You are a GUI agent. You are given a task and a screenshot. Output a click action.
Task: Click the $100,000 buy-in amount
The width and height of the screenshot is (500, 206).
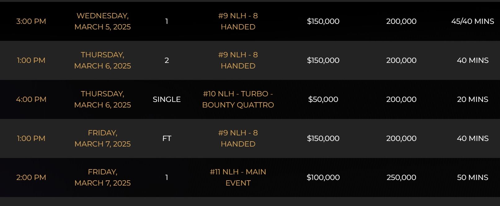323,178
